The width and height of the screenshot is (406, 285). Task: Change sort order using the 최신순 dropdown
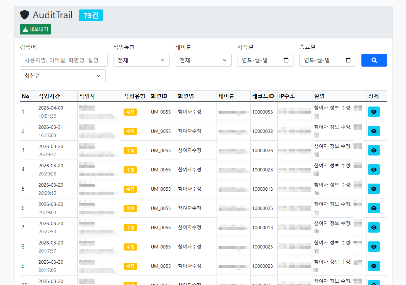tap(62, 76)
